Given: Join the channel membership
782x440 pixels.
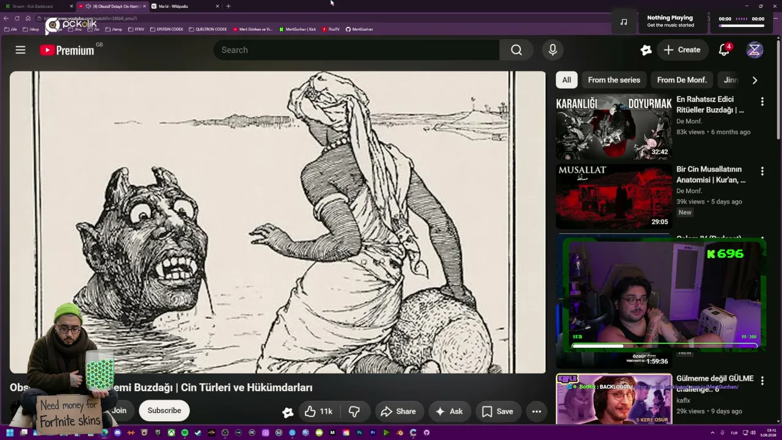Looking at the screenshot, I should (119, 411).
